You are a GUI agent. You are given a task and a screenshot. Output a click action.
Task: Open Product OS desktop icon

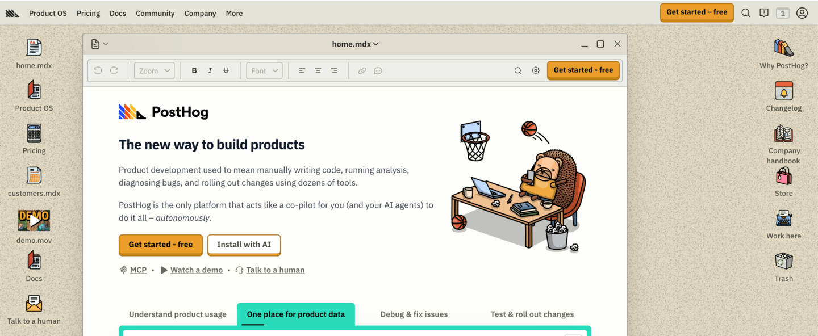coord(34,90)
